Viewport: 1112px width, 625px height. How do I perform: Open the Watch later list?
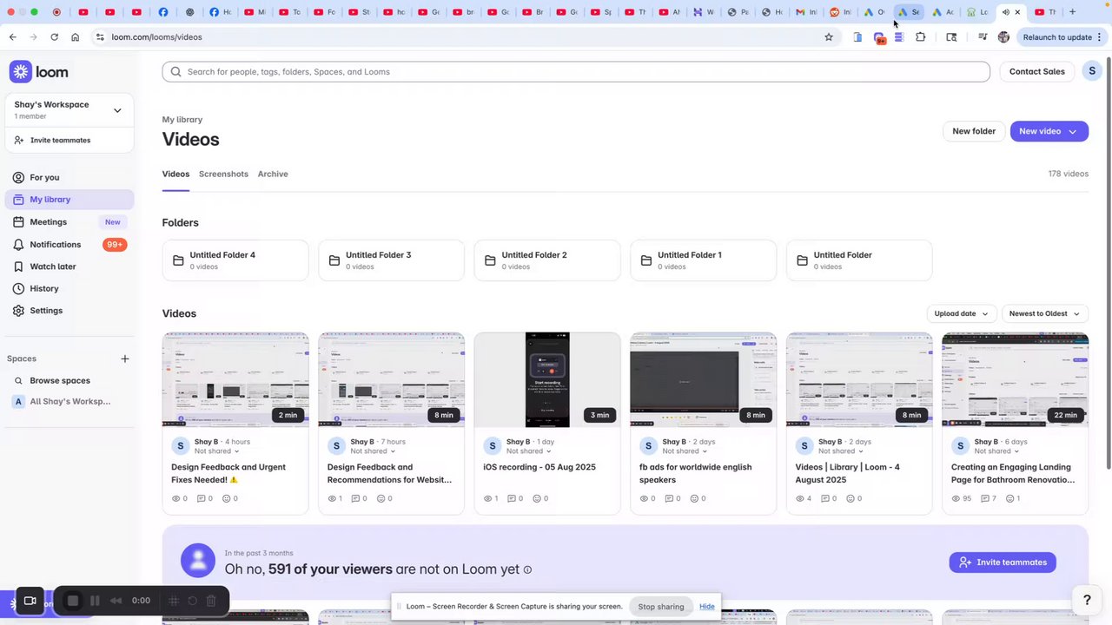click(x=69, y=266)
